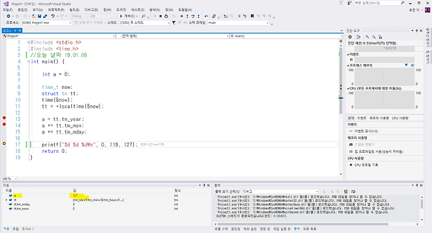Expand the tt variable in Autos window
Image resolution: width=432 pixels, height=233 pixels.
(x=7, y=200)
